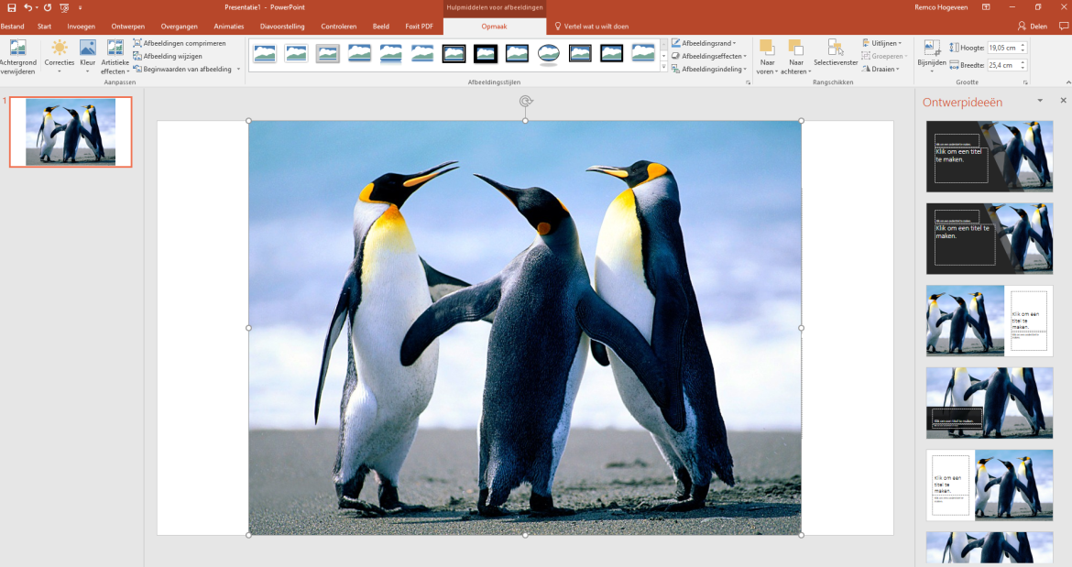Click the Hoogte input field
The width and height of the screenshot is (1072, 567).
click(x=1002, y=48)
